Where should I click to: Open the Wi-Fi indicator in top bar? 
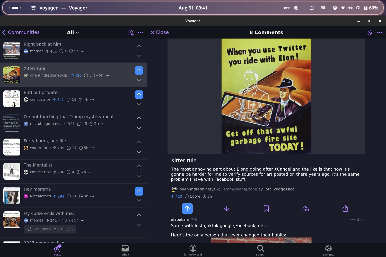(343, 8)
